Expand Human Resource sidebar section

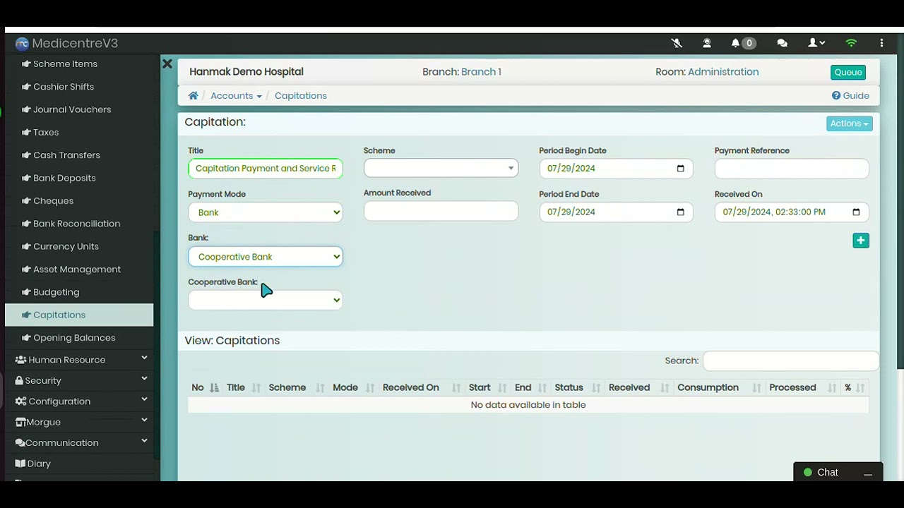tap(79, 360)
